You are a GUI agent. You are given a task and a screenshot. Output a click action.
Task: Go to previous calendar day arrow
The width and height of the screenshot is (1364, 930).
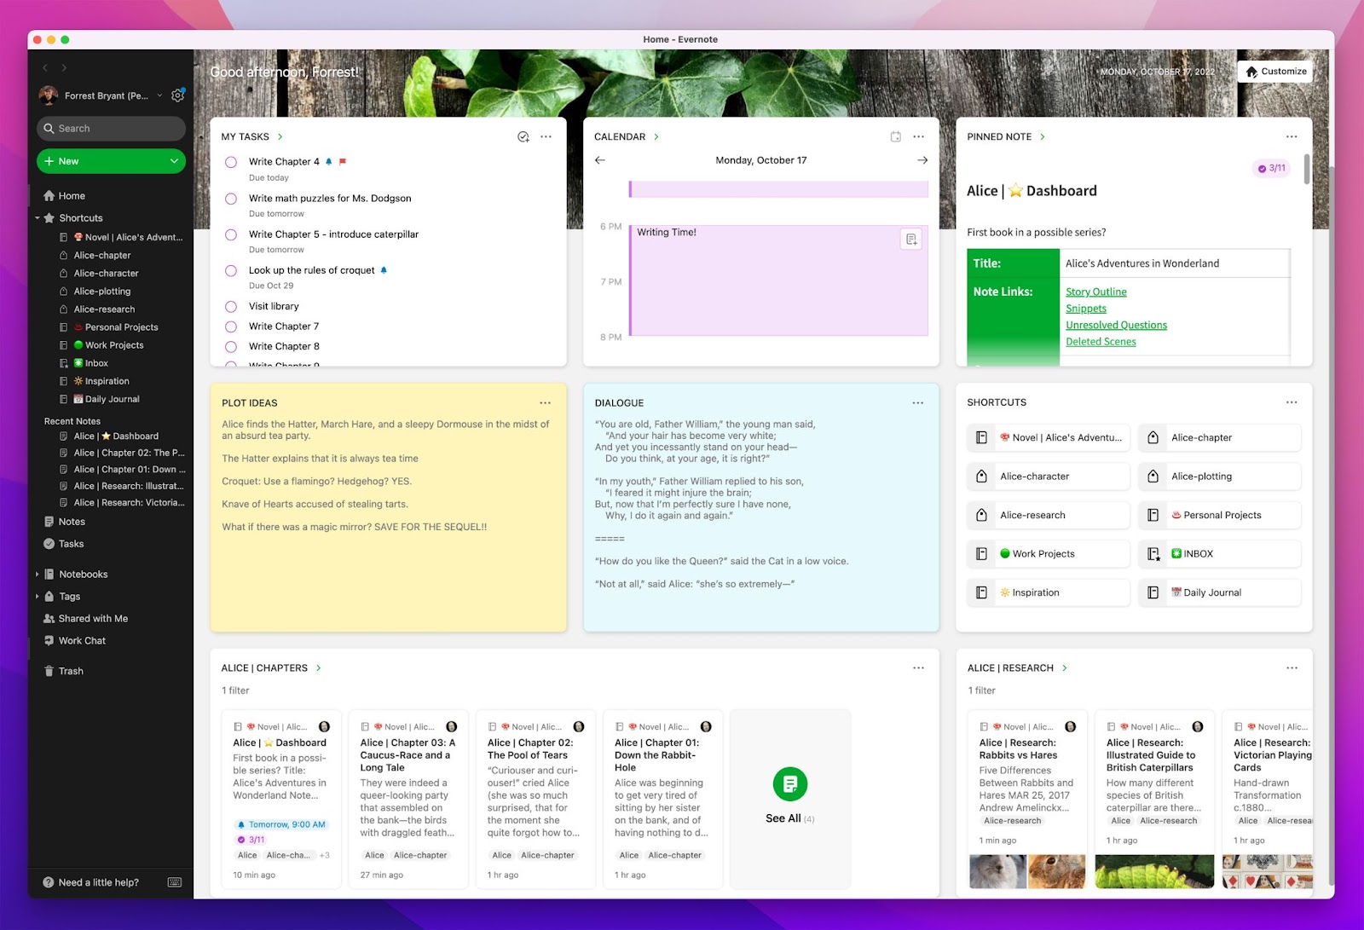tap(600, 160)
